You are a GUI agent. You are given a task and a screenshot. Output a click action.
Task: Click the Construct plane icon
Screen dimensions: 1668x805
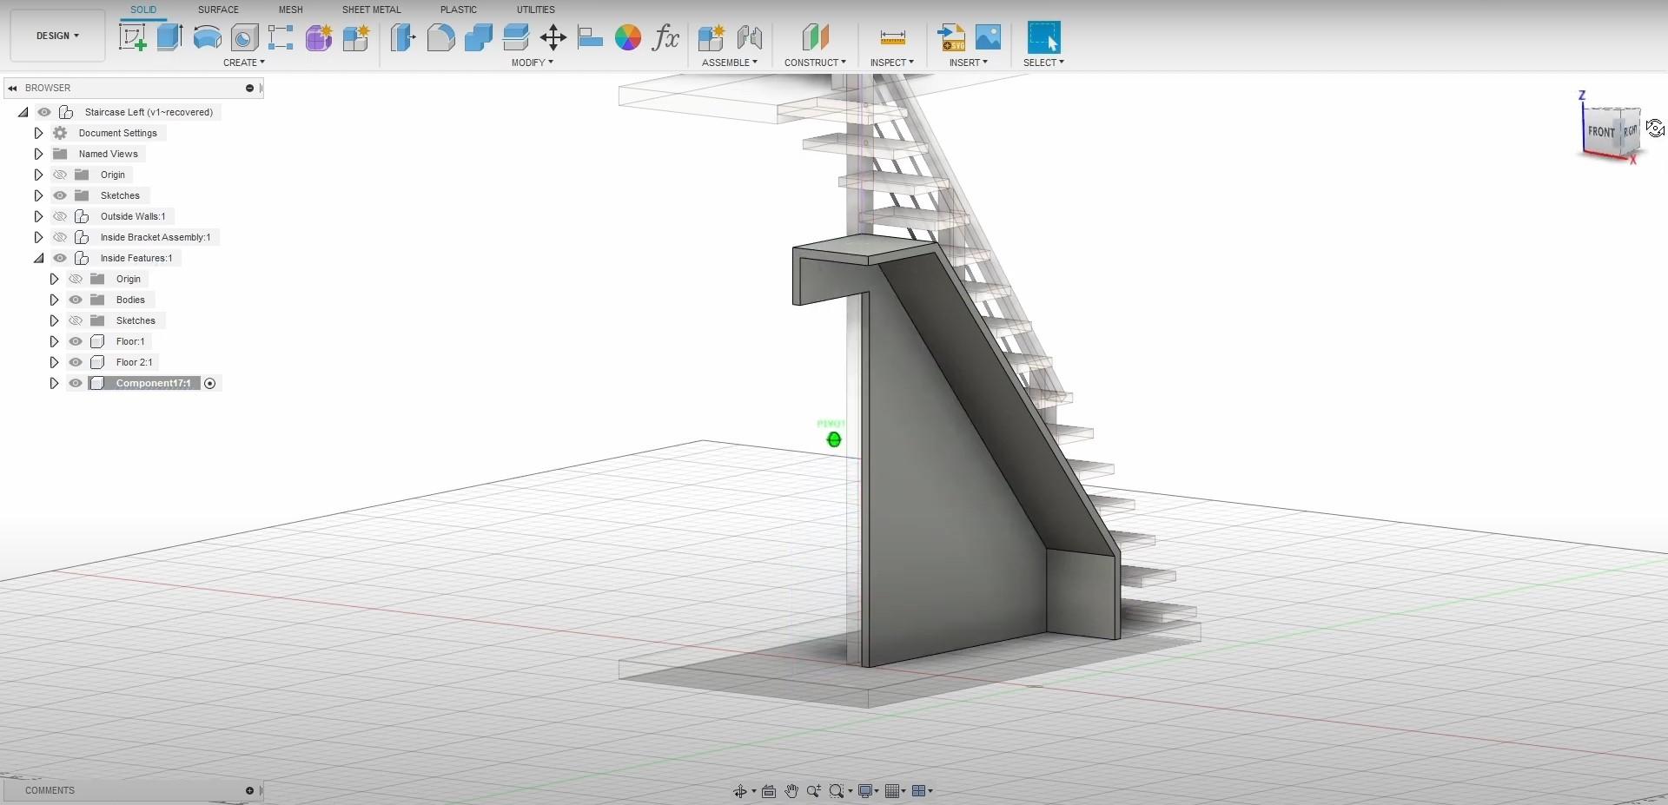click(815, 37)
